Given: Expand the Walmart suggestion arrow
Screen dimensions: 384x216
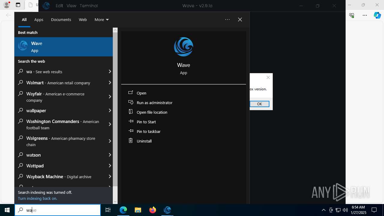Looking at the screenshot, I should point(110,82).
